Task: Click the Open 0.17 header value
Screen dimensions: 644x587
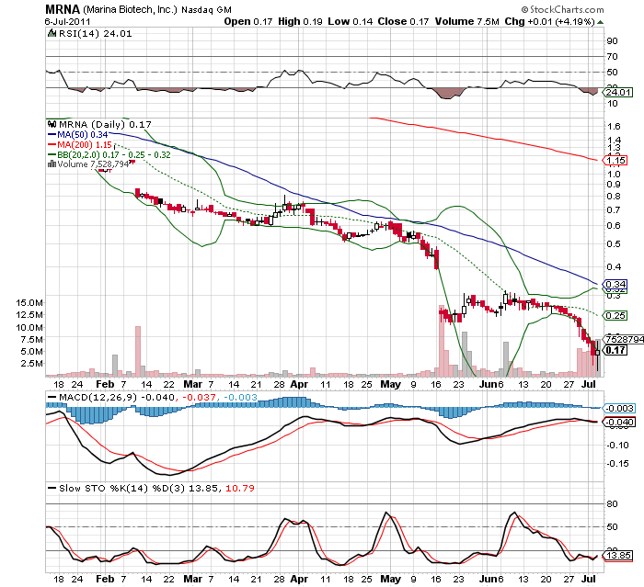Action: (x=248, y=21)
